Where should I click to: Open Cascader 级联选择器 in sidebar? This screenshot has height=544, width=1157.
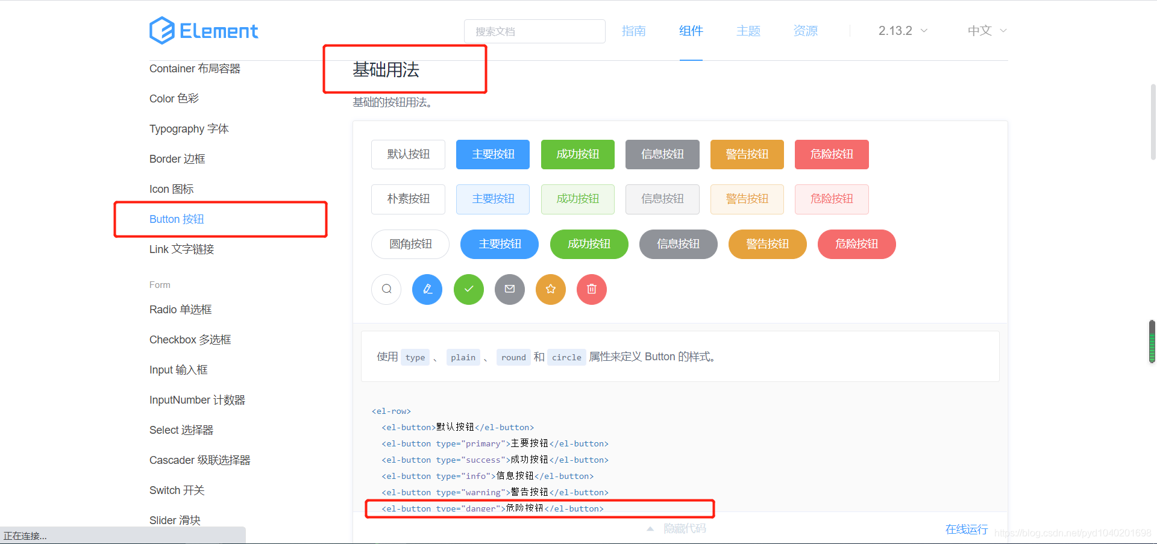200,460
